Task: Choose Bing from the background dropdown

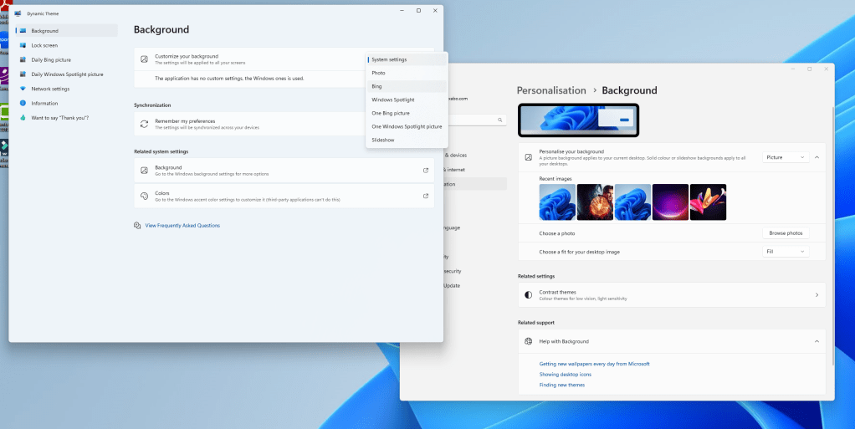Action: pos(407,86)
